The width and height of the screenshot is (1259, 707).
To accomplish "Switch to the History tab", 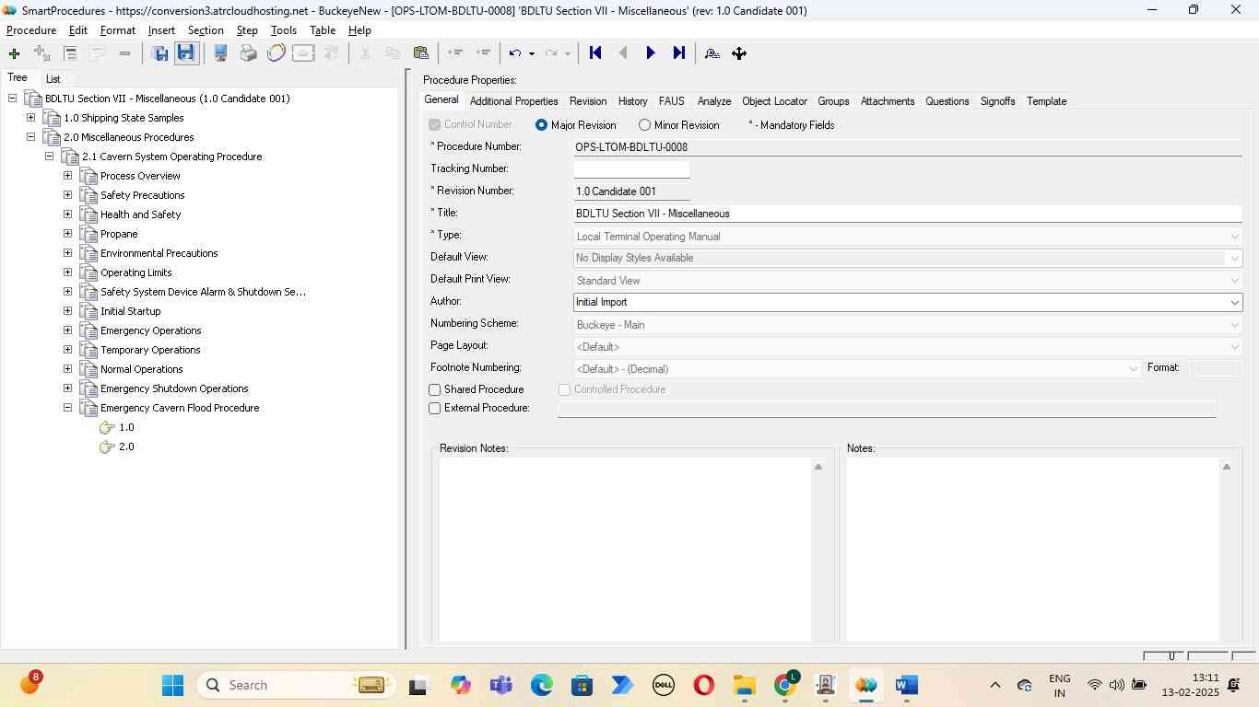I will (x=632, y=101).
